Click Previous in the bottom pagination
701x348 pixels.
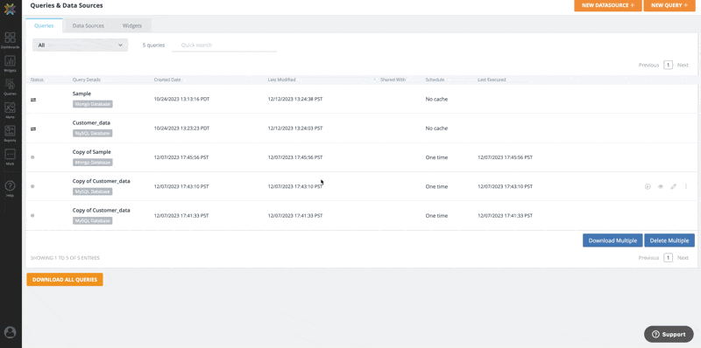point(648,258)
